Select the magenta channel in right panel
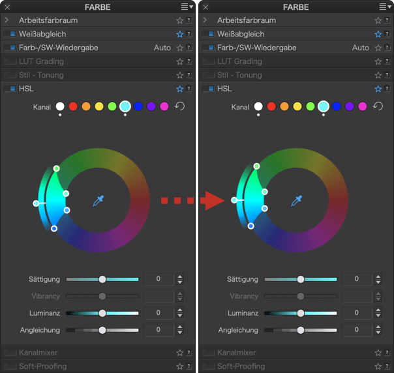Viewport: 394px width, 373px height. point(362,106)
